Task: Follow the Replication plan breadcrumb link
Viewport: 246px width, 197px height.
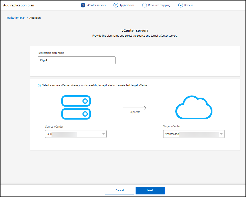Action: (15, 18)
